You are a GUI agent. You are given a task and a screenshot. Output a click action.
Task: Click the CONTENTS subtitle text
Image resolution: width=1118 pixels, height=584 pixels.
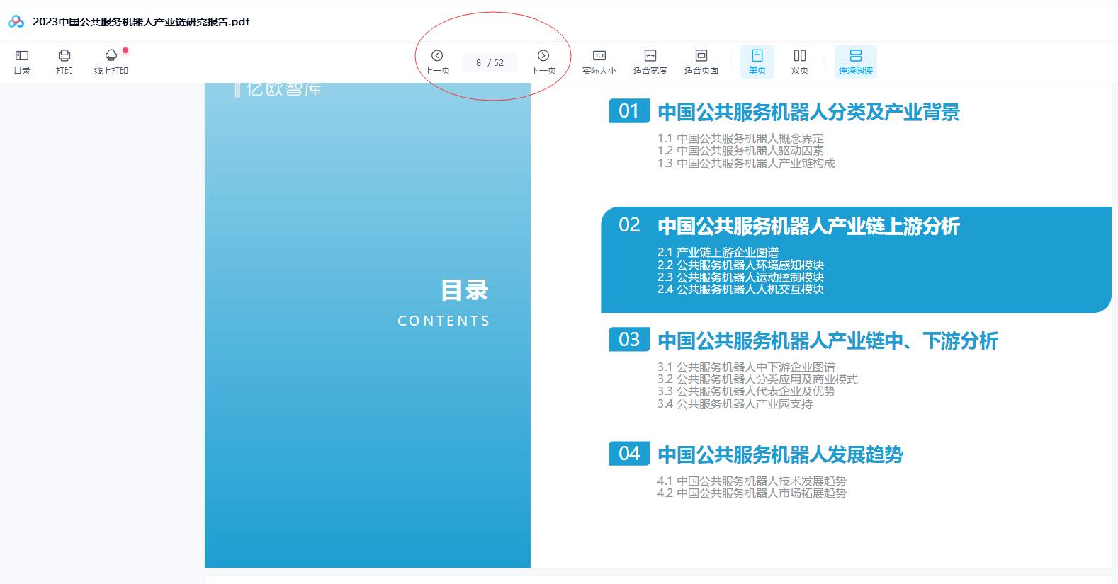point(444,321)
